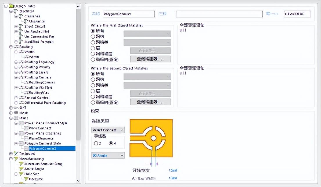The image size is (321, 187).
Task: Select 层 option for second object
Action: click(93, 91)
